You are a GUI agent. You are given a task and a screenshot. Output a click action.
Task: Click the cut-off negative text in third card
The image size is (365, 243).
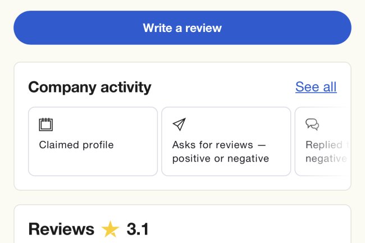[325, 158]
